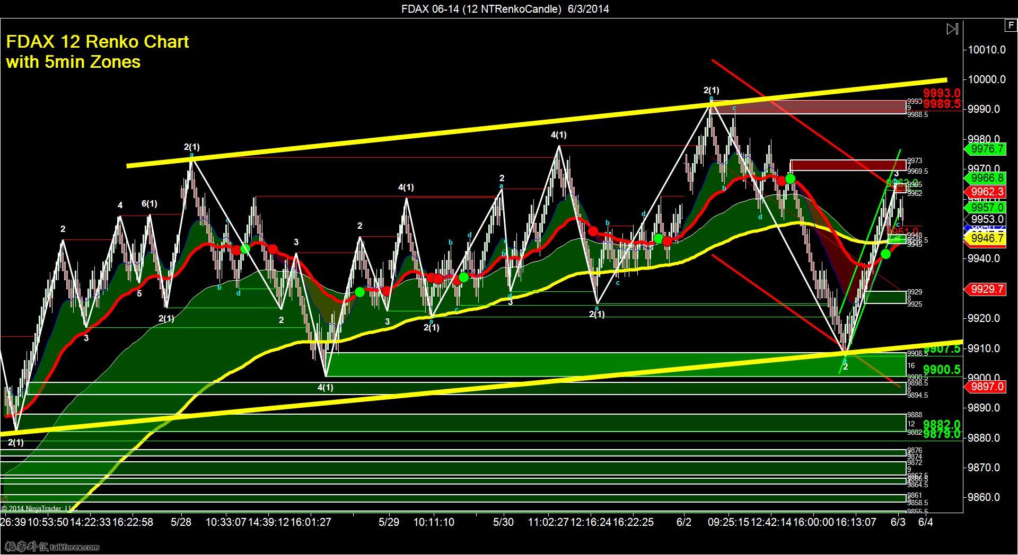This screenshot has height=555, width=1018.
Task: Click the NinjaTrader copyright notice
Action: coord(39,508)
